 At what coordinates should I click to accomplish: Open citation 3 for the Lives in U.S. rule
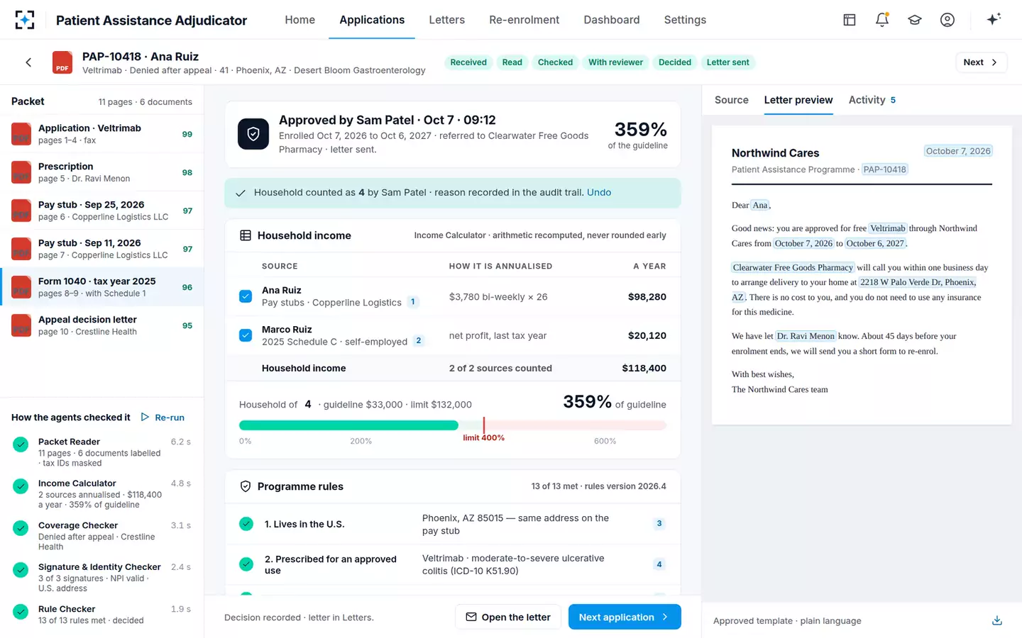[659, 524]
